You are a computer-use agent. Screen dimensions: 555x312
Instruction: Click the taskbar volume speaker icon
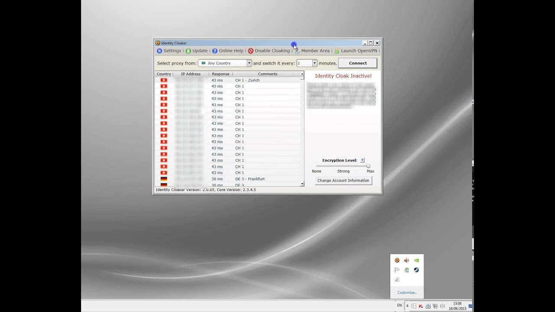(x=442, y=306)
